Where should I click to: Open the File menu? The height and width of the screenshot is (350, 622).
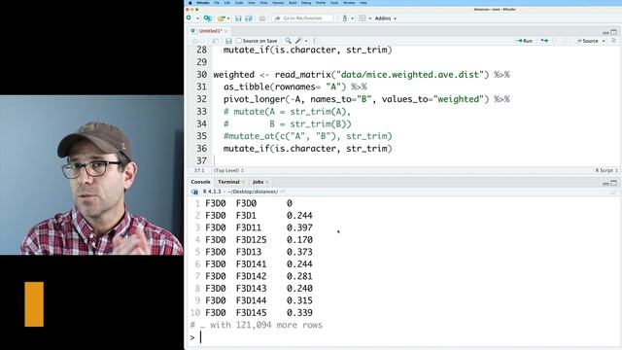point(217,3)
